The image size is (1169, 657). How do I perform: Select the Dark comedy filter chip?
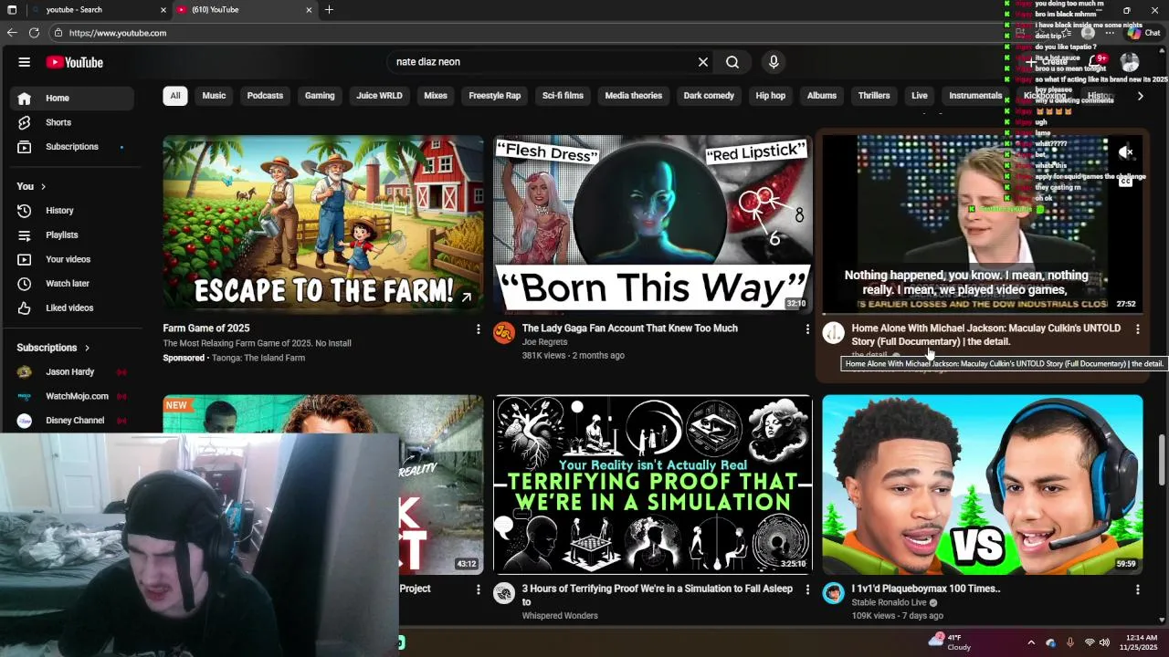(709, 96)
